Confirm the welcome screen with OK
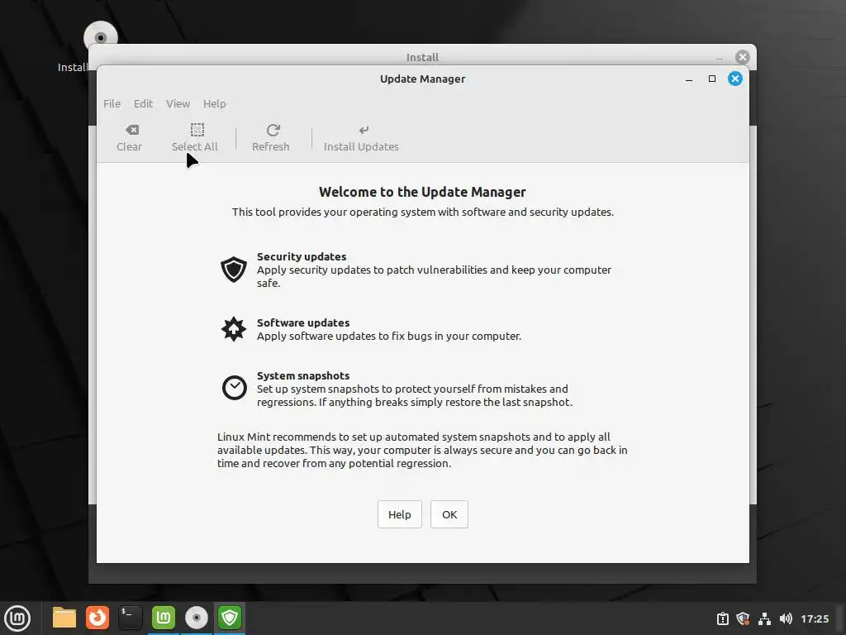Image resolution: width=846 pixels, height=635 pixels. pyautogui.click(x=449, y=514)
